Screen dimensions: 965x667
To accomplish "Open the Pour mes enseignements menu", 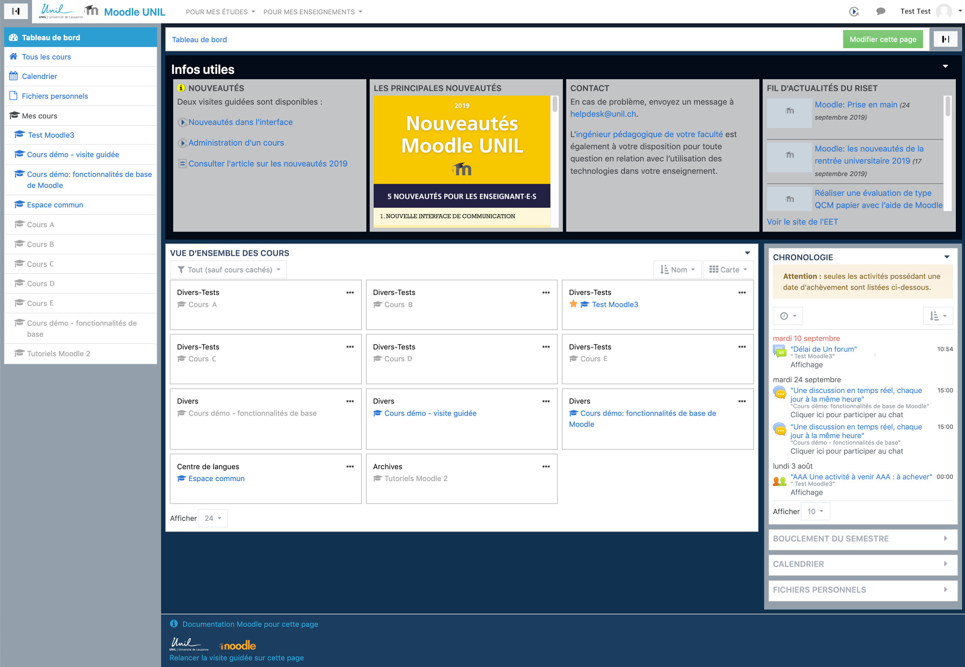I will (x=312, y=12).
